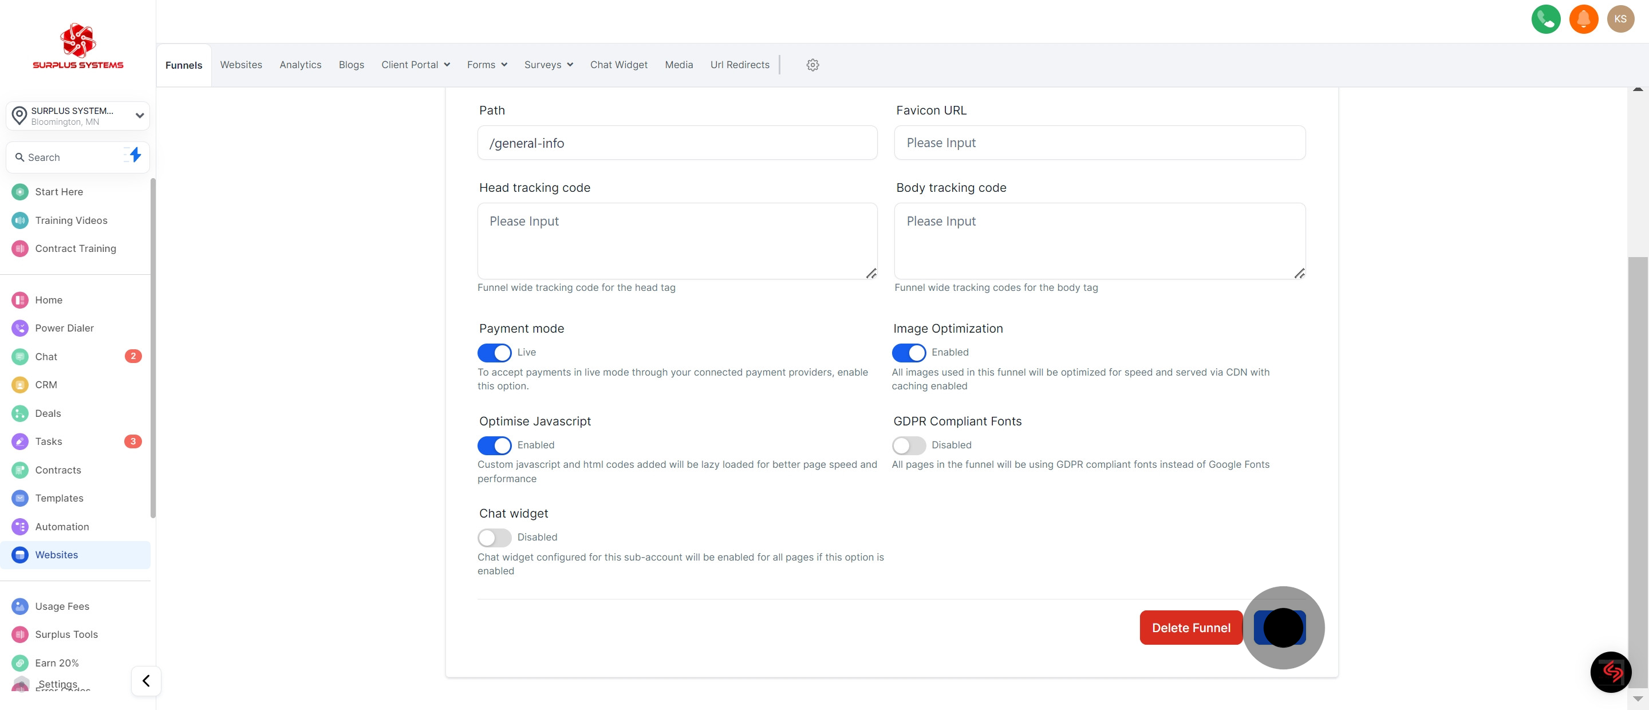The width and height of the screenshot is (1649, 710).
Task: Open the floating red support widget icon
Action: click(x=1611, y=672)
